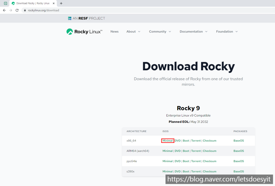Click the ISOS column header

pyautogui.click(x=165, y=131)
